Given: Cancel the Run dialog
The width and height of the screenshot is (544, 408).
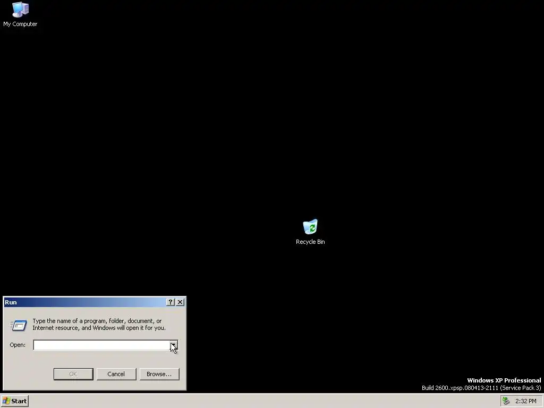Looking at the screenshot, I should 116,374.
